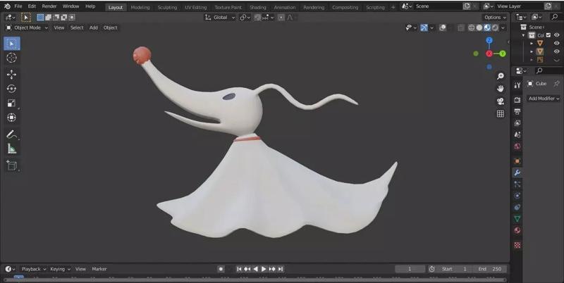Viewport: 564px width, 283px height.
Task: Select the Scale tool
Action: pos(11,103)
